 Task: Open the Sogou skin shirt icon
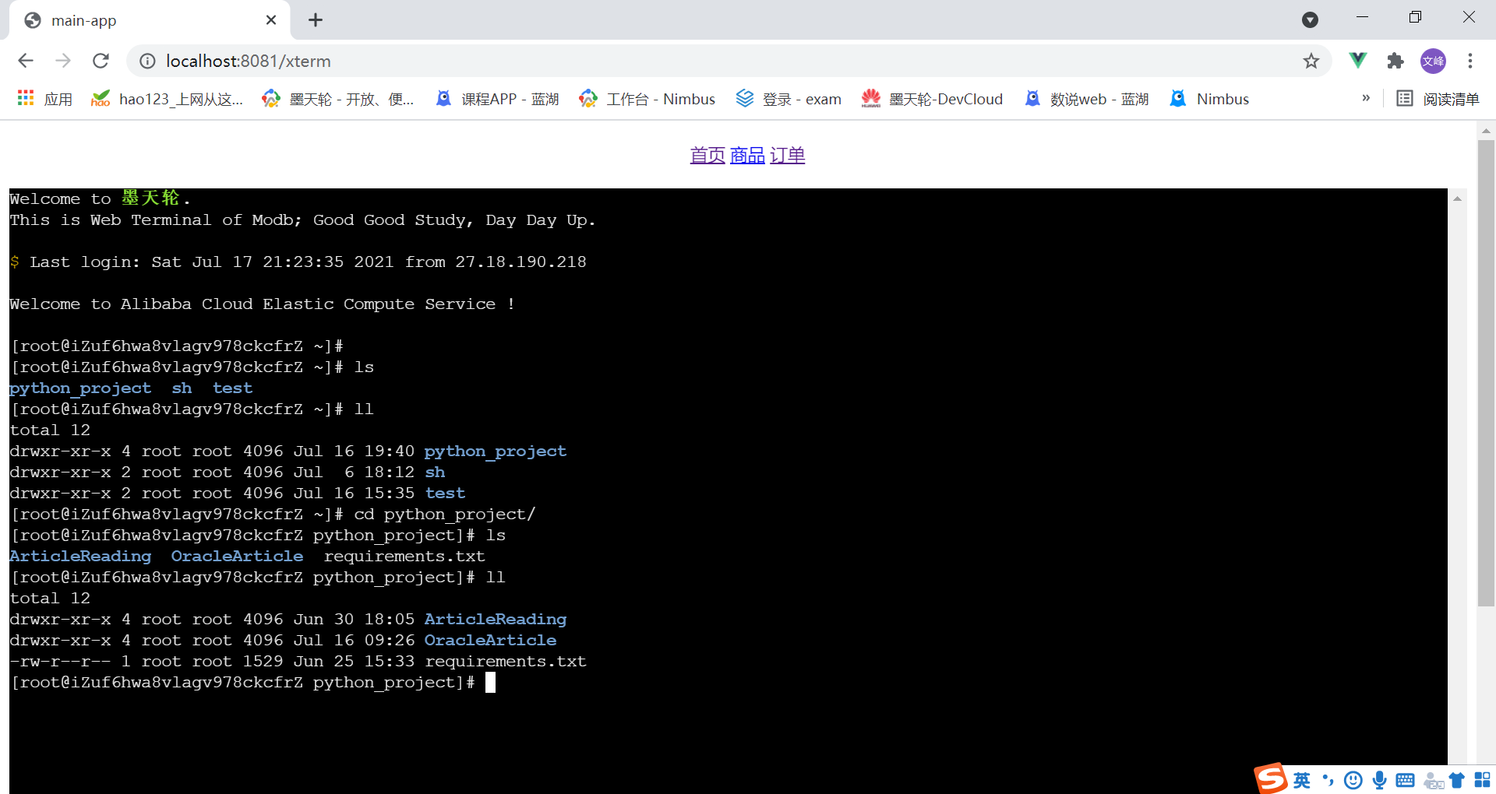[1457, 780]
